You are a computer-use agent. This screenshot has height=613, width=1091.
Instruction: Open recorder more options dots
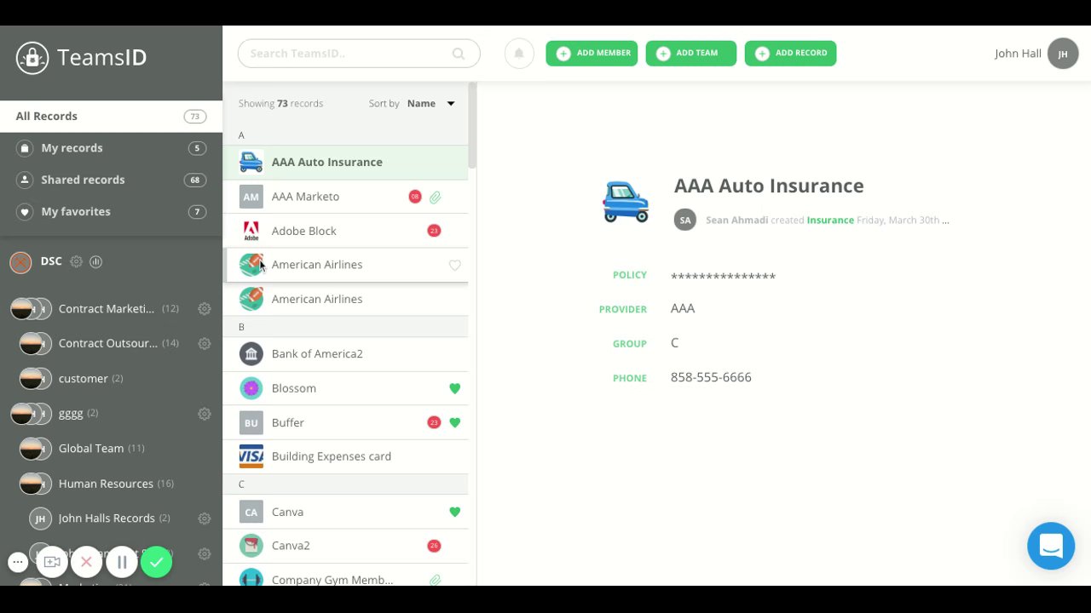tap(18, 562)
